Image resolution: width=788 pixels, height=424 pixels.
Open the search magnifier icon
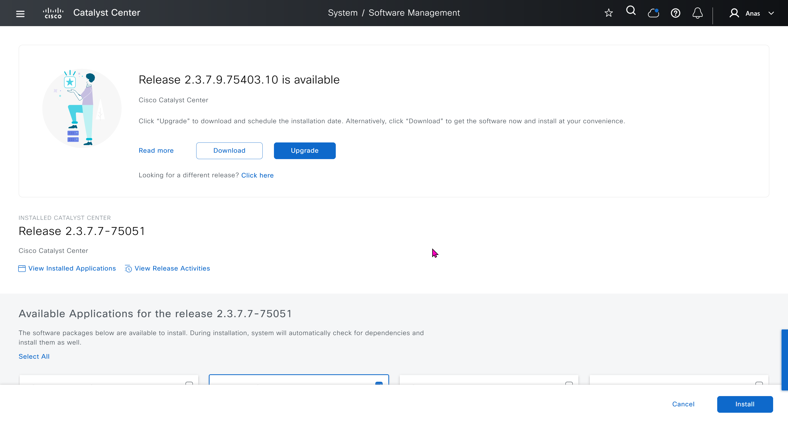pyautogui.click(x=631, y=11)
